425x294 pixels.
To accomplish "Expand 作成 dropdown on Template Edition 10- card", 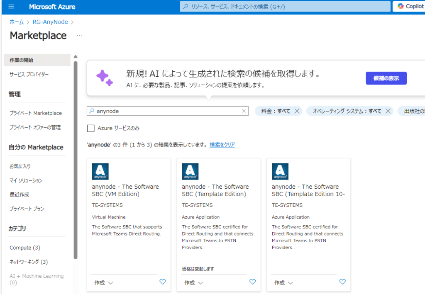I will point(283,283).
